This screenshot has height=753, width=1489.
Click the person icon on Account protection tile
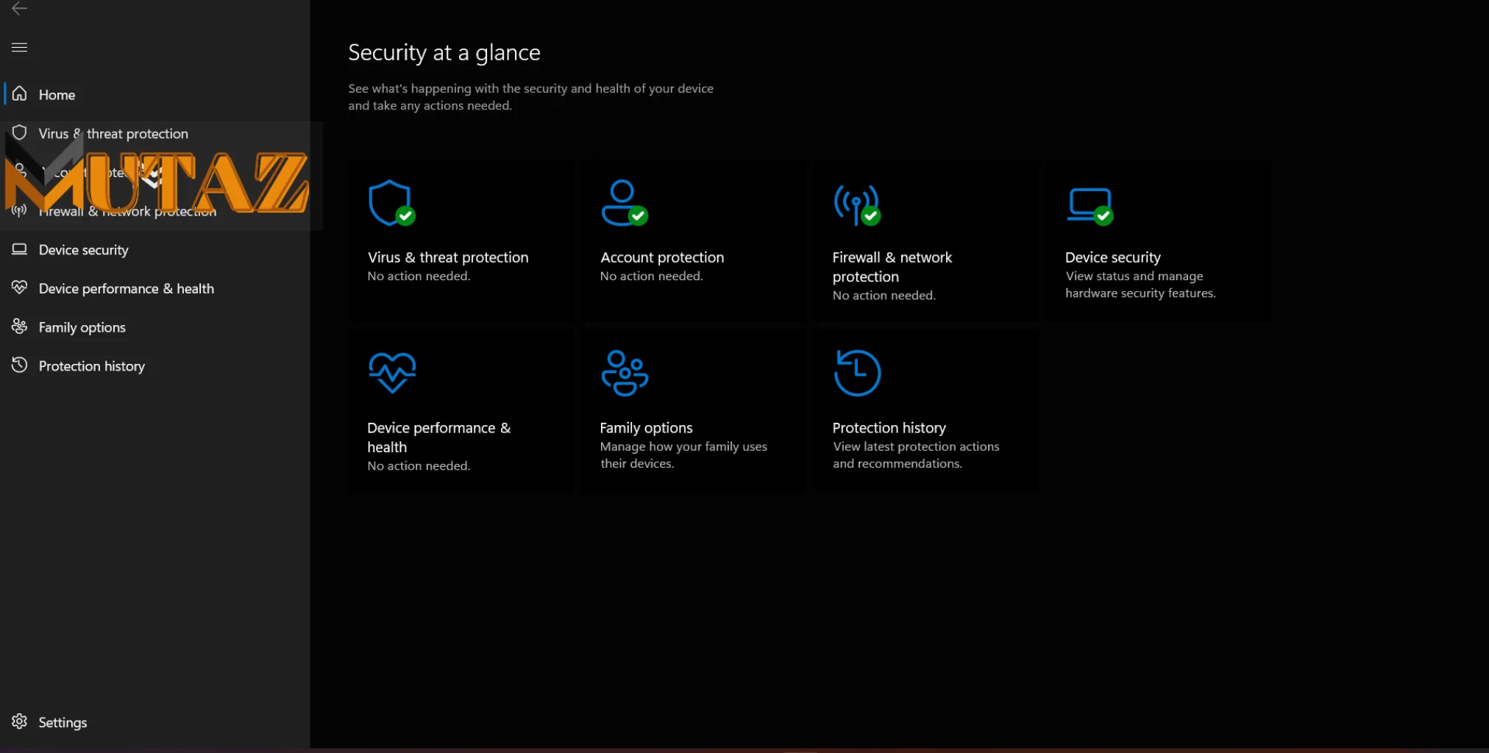click(x=624, y=203)
